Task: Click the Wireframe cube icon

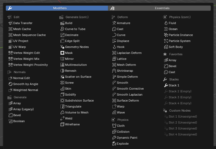Action: (x=62, y=124)
